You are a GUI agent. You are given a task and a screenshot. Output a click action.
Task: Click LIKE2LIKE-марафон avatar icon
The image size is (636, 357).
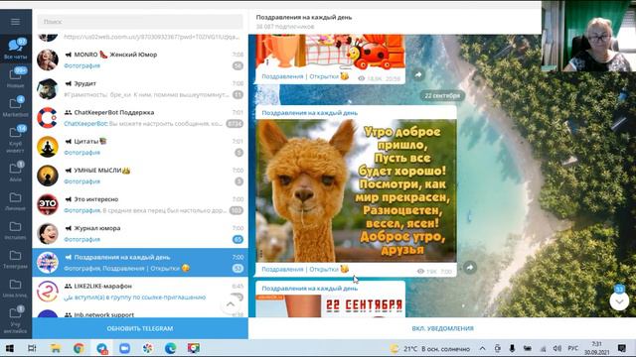[x=48, y=292]
